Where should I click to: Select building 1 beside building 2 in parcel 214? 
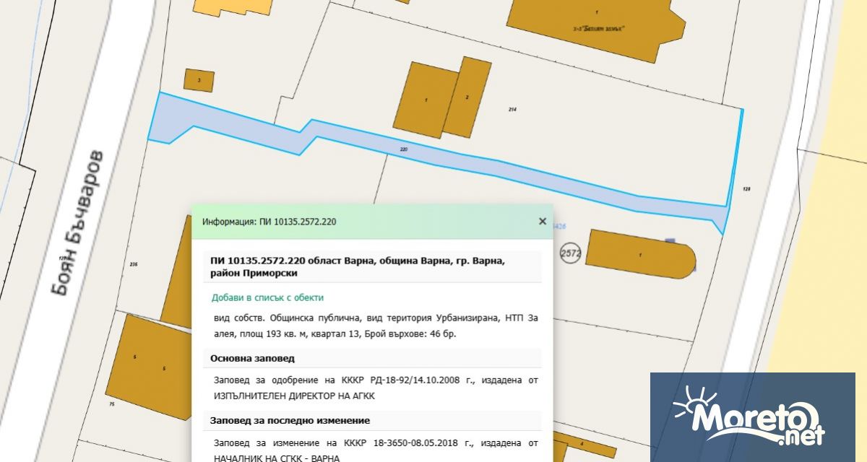click(x=426, y=99)
